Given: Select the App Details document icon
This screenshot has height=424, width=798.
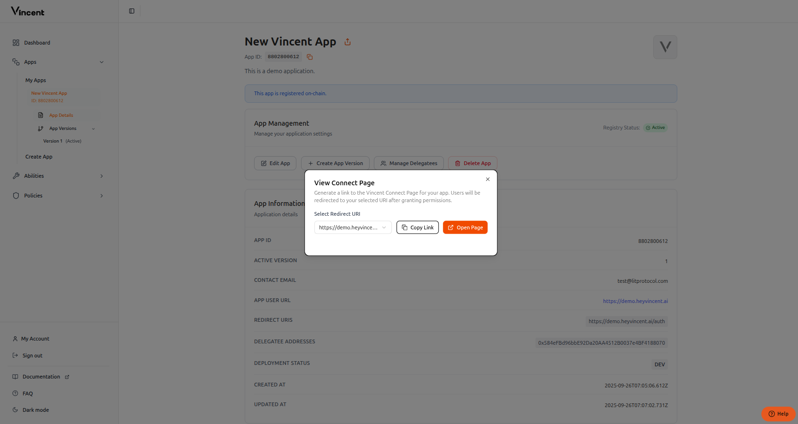Looking at the screenshot, I should coord(40,115).
